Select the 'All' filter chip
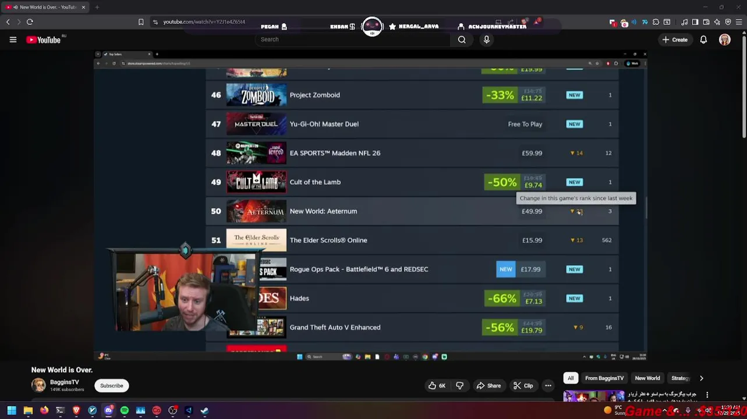The image size is (747, 419). [x=571, y=378]
